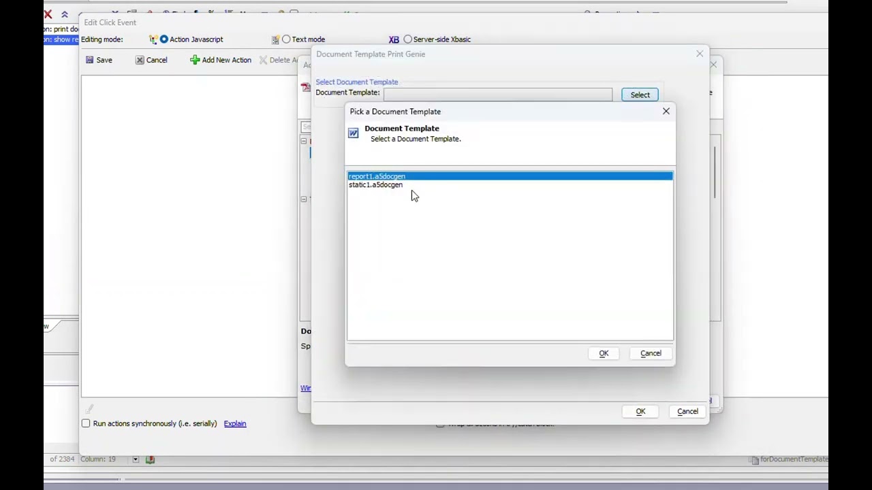
Task: Click the Delete Action toolbar item
Action: point(278,60)
